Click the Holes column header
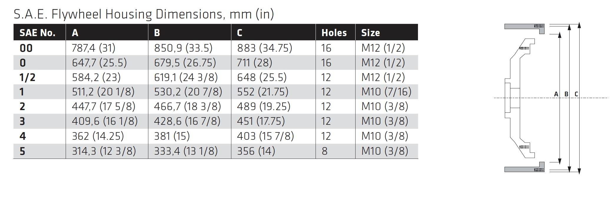The image size is (614, 212). [334, 33]
